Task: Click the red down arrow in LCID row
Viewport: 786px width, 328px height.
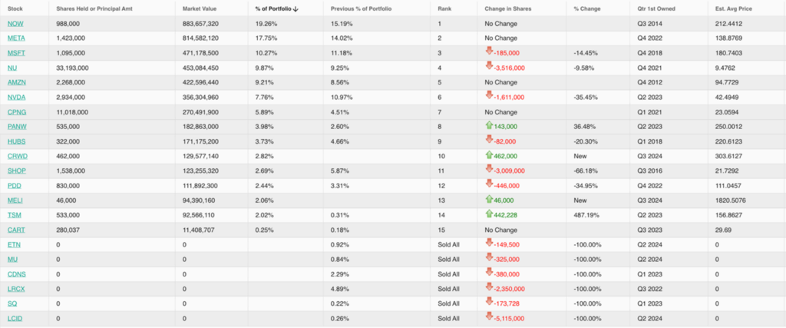Action: click(x=488, y=317)
